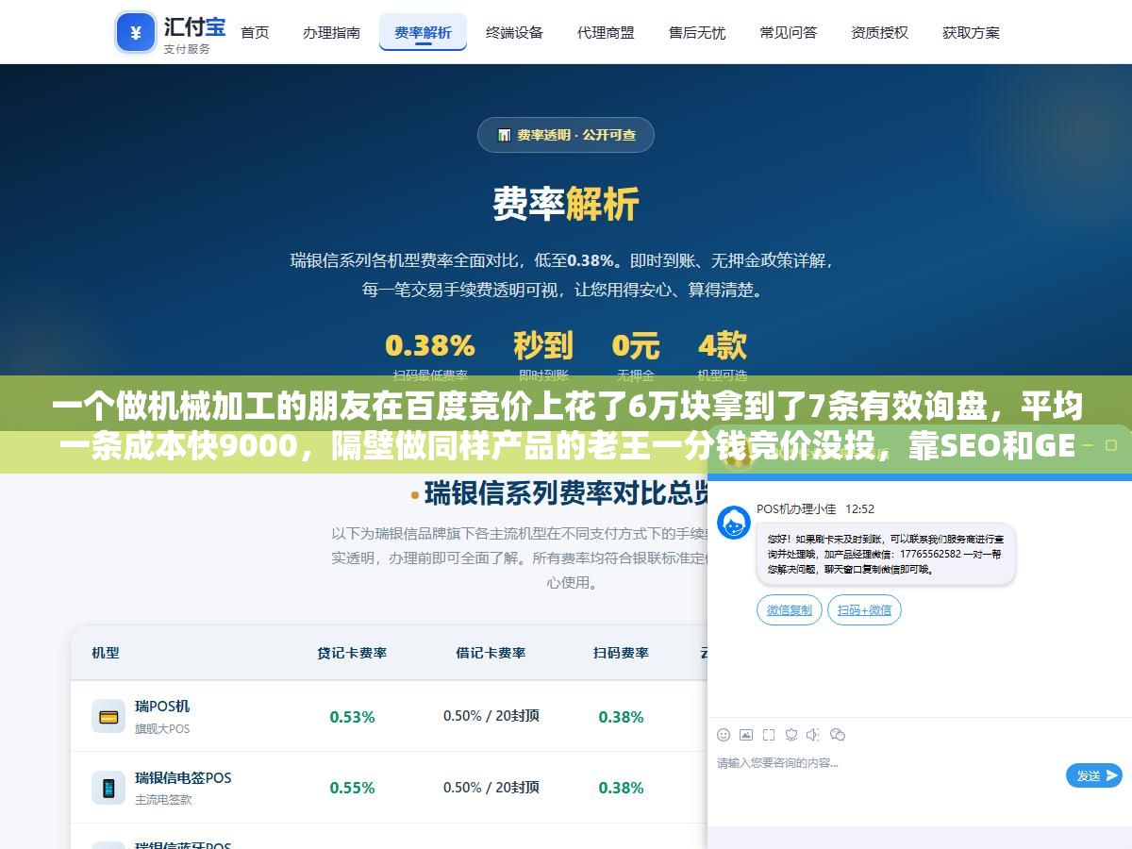Click the screenshot capture icon in chat
The height and width of the screenshot is (849, 1132).
click(x=769, y=735)
